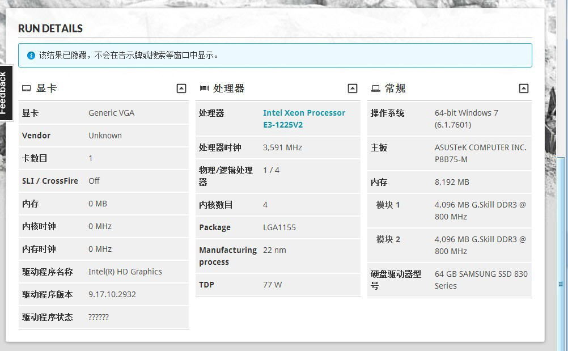The image size is (568, 351).
Task: Click the TDP 77 W row
Action: click(278, 285)
